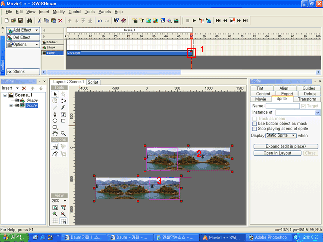
Task: Open Adobe Photoshop from the taskbar
Action: tap(269, 237)
